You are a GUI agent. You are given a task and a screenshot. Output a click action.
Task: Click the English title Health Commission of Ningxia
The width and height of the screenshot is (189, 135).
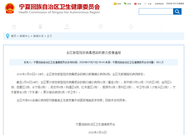[x=59, y=12]
